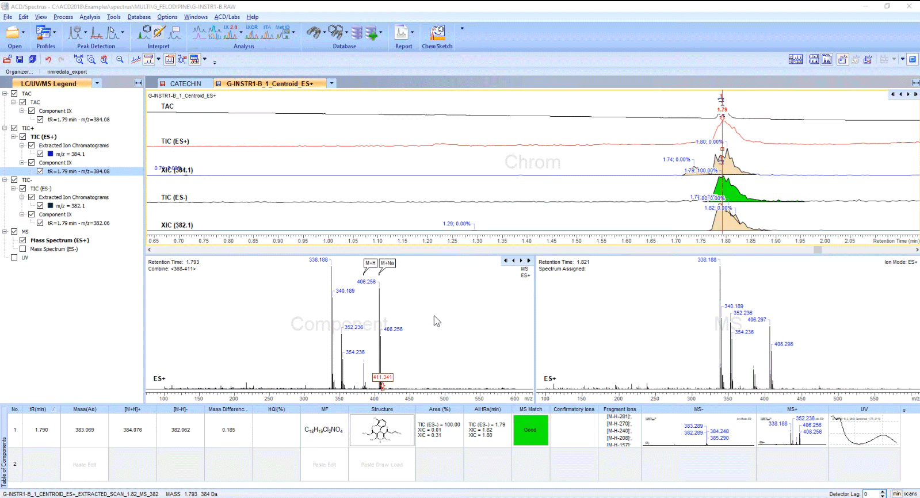The height and width of the screenshot is (498, 920).
Task: Click the MetID analysis icon
Action: [283, 32]
